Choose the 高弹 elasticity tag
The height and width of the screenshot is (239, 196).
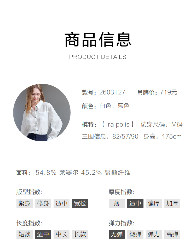(172, 235)
